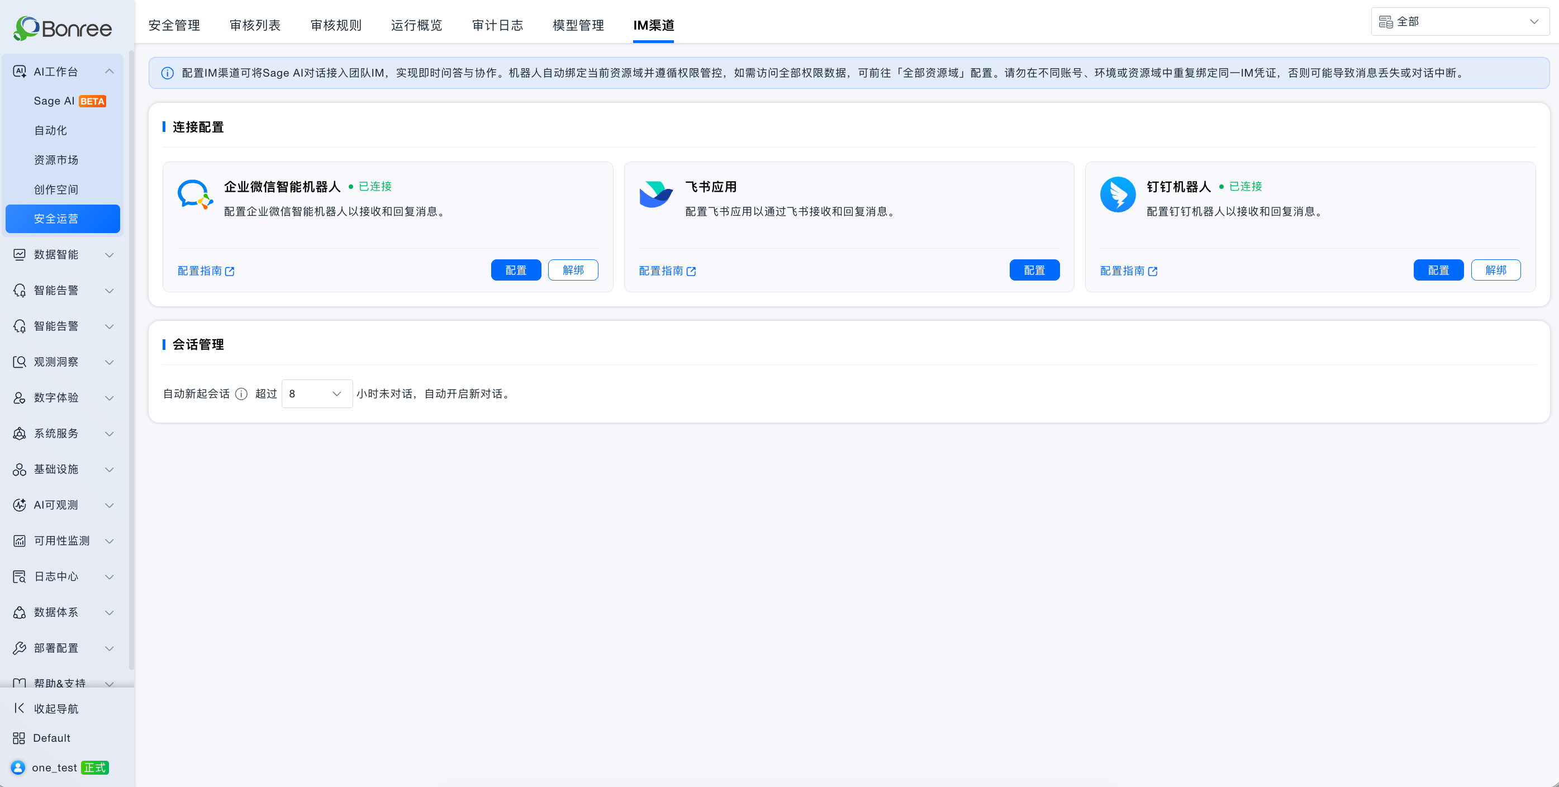Click the 系统服务 sidebar icon
The width and height of the screenshot is (1559, 787).
(20, 433)
